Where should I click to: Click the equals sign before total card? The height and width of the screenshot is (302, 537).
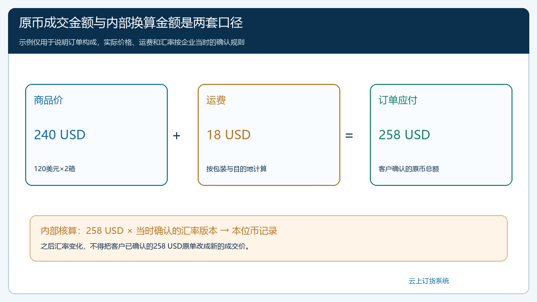pyautogui.click(x=349, y=136)
